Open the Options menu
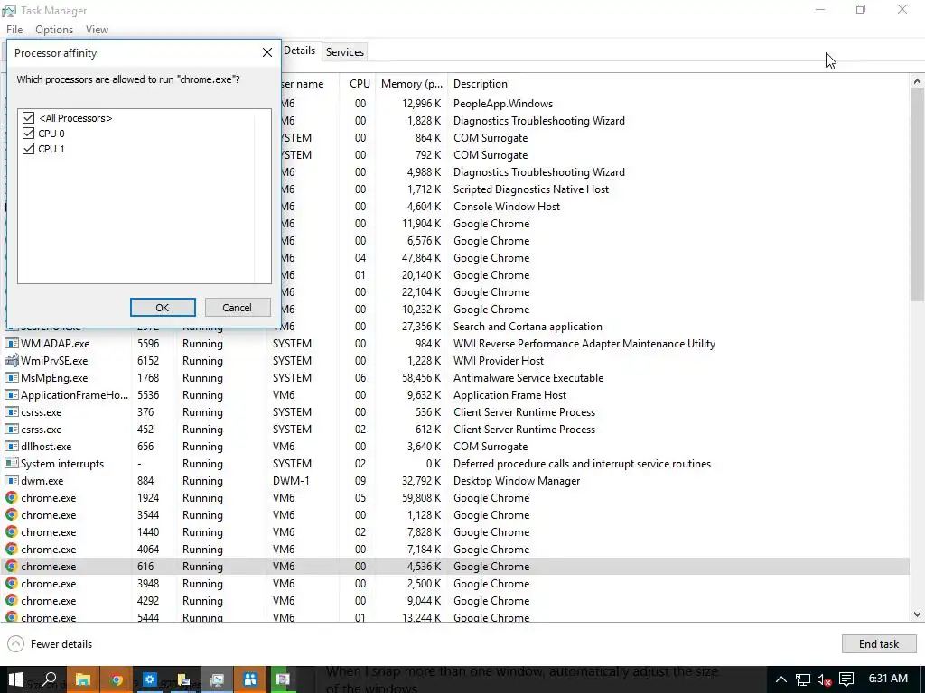 [54, 30]
